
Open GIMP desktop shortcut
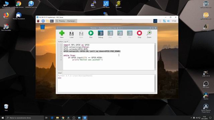click(206, 73)
